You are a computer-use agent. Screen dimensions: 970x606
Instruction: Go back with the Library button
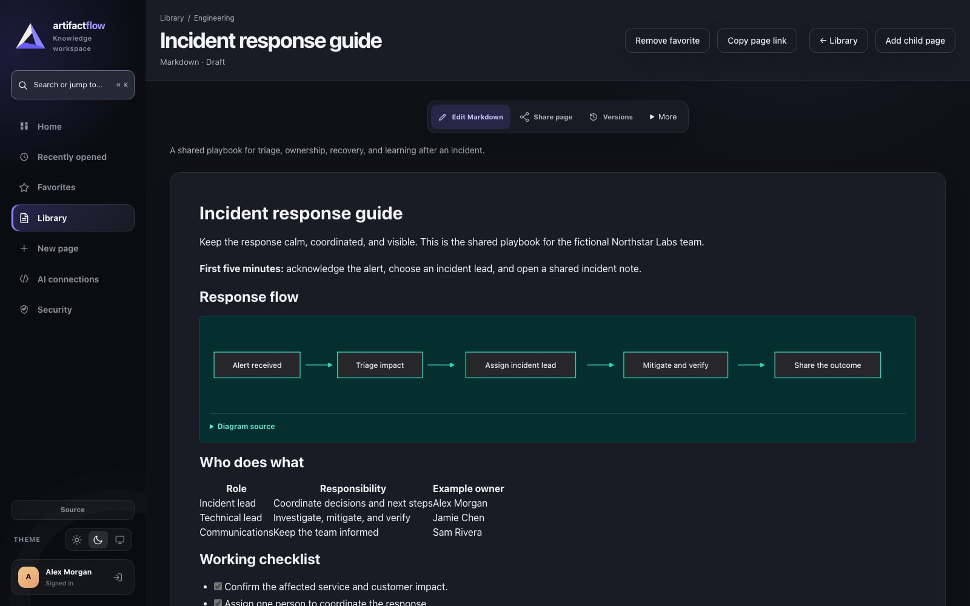click(838, 41)
